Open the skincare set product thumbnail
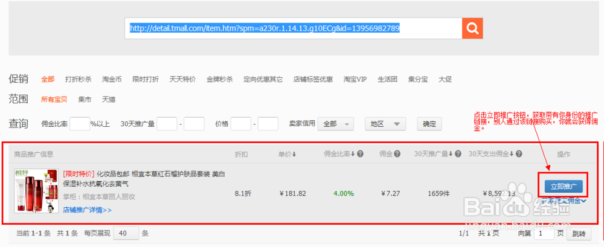Image resolution: width=604 pixels, height=247 pixels. 36,191
